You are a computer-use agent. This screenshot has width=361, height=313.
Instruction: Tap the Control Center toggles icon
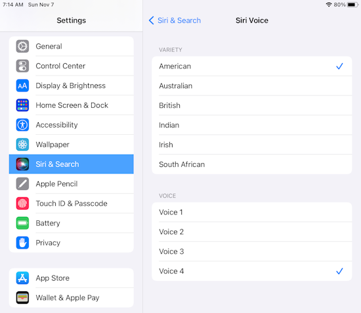[22, 66]
